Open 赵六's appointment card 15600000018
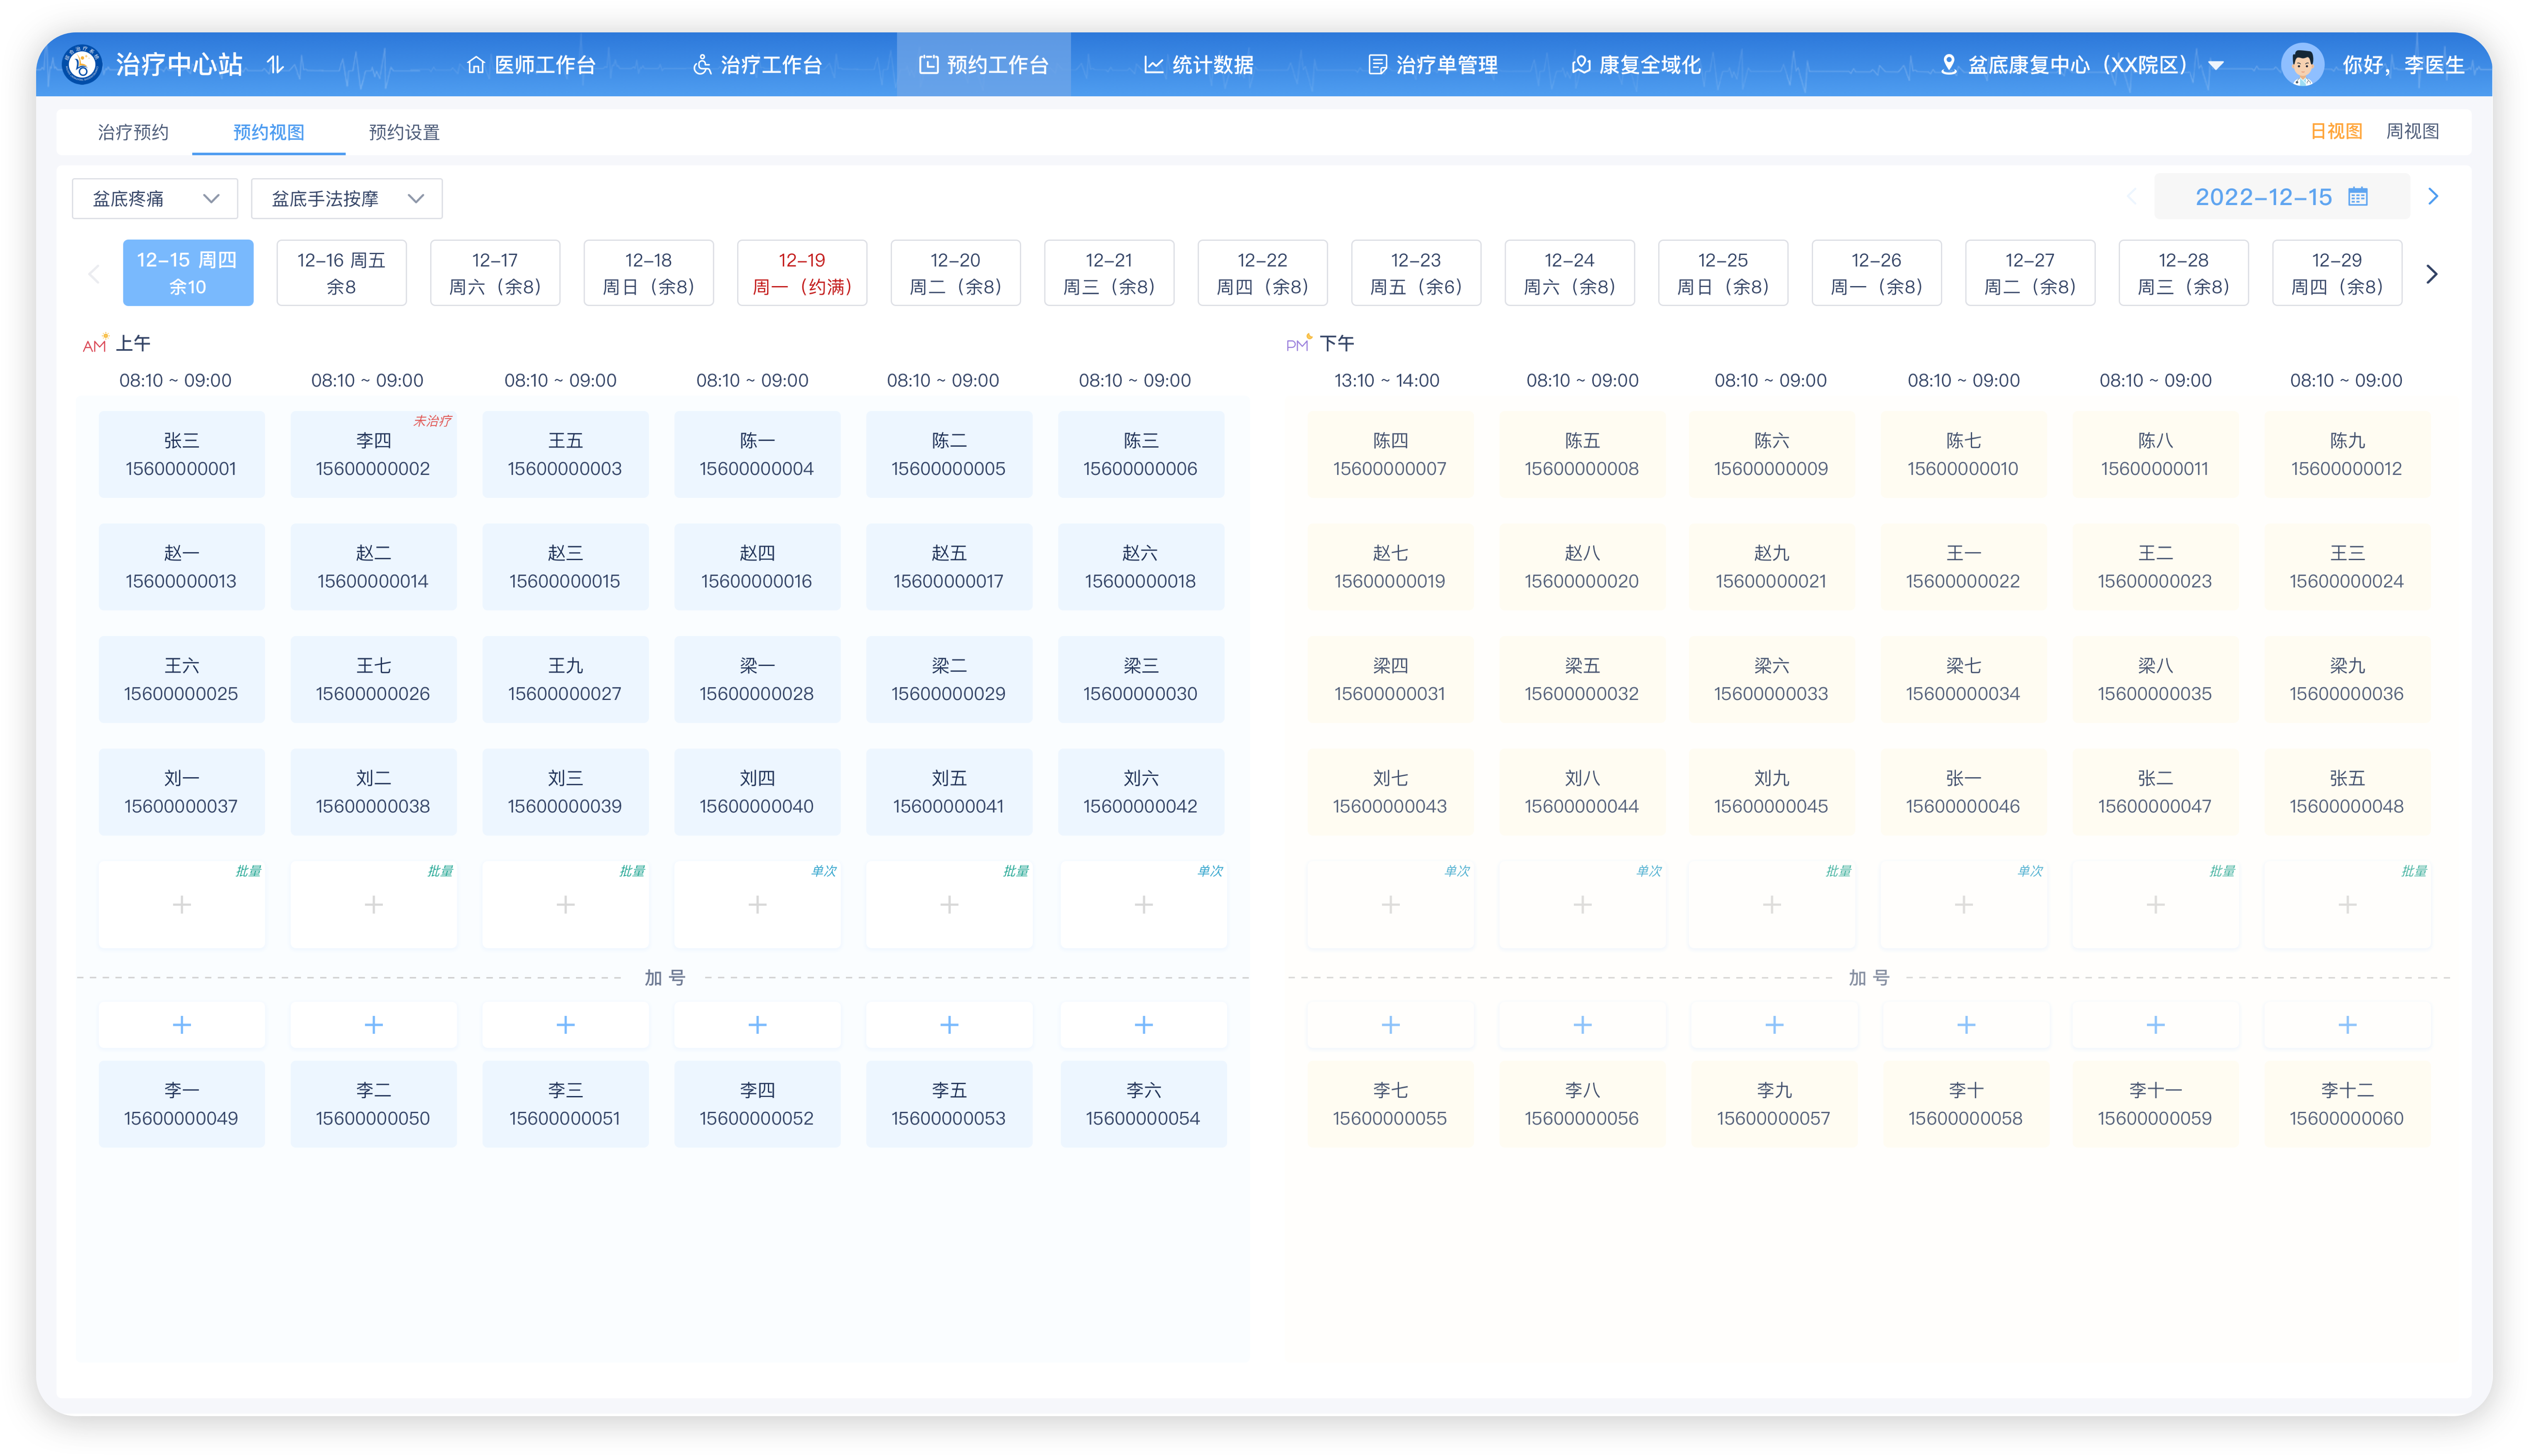Screen dimensions: 2529x1456 (x=1141, y=567)
